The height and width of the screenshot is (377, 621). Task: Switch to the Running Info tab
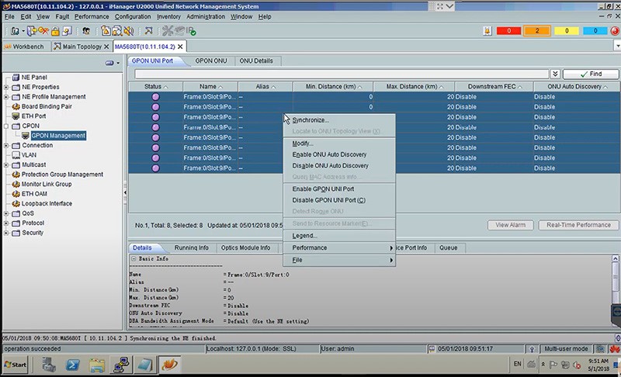pos(191,247)
